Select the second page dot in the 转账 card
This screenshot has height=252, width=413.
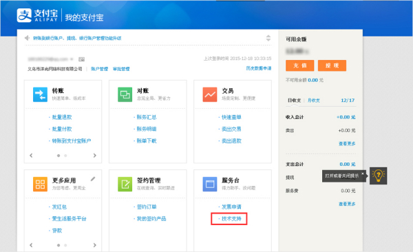coord(65,156)
